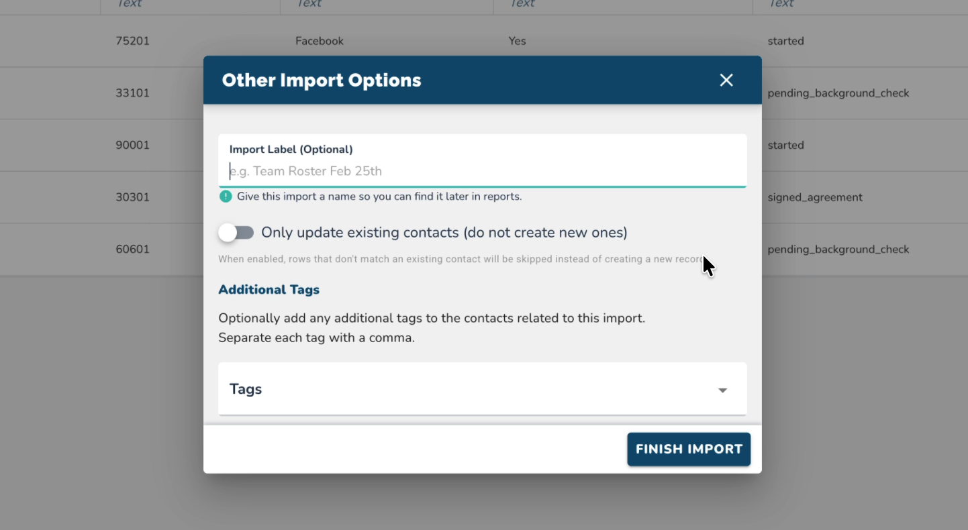
Task: Select the 60601 cell in the table
Action: [x=133, y=250]
